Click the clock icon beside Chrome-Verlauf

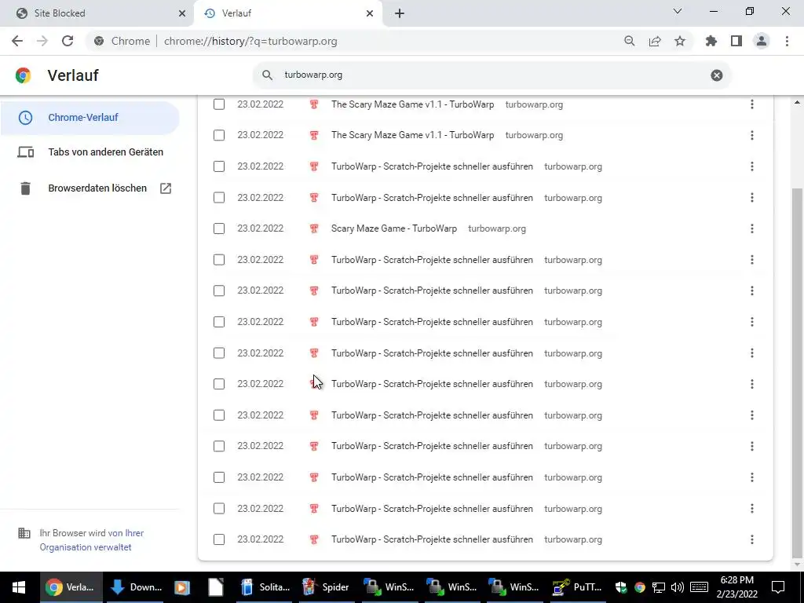click(25, 118)
